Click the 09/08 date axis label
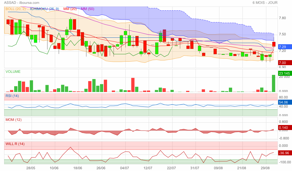The image size is (292, 171). pos(218,168)
